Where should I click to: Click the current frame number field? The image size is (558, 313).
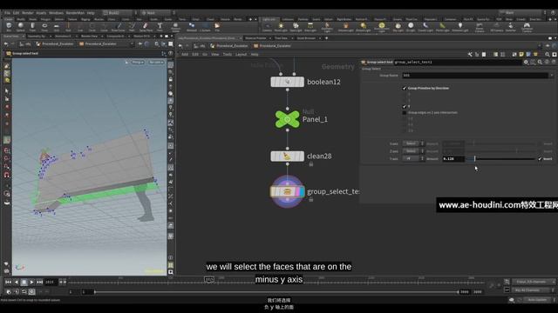(51, 282)
